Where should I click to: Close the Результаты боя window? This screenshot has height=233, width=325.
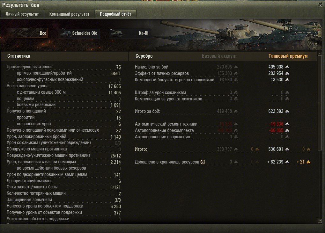click(x=320, y=4)
